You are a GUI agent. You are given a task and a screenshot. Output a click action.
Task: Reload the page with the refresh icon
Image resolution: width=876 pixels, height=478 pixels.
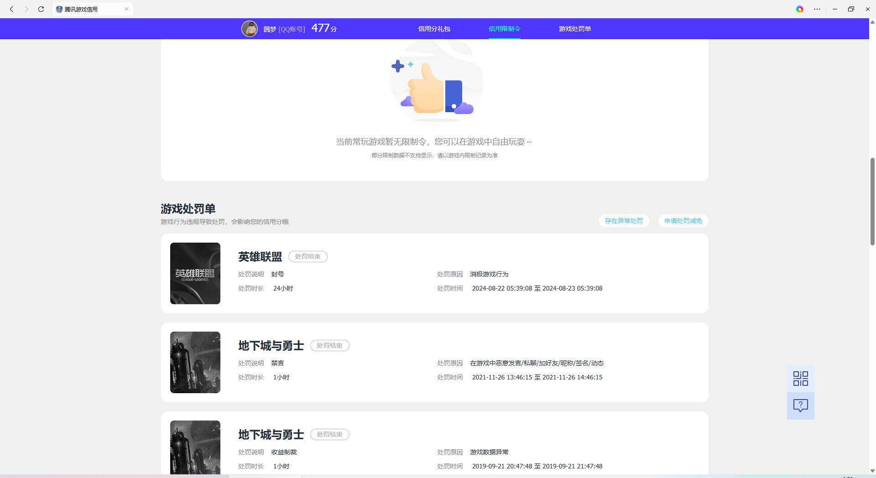coord(41,9)
